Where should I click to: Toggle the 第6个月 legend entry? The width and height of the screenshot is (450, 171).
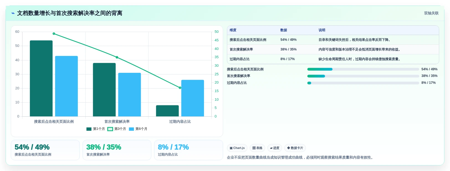[138, 129]
